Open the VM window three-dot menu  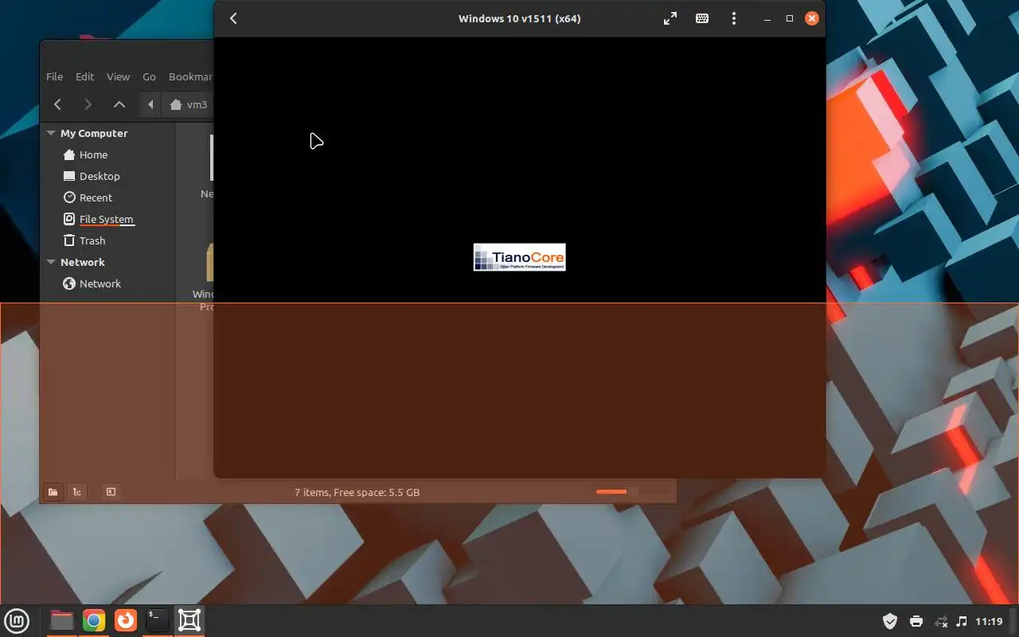tap(734, 18)
